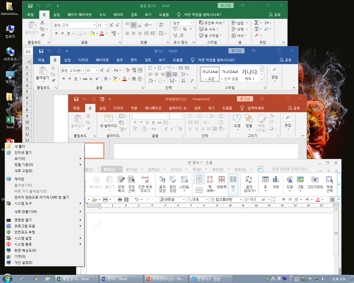
Task: Click the undo arrow in the Hangul toolbar
Action: pos(136,199)
